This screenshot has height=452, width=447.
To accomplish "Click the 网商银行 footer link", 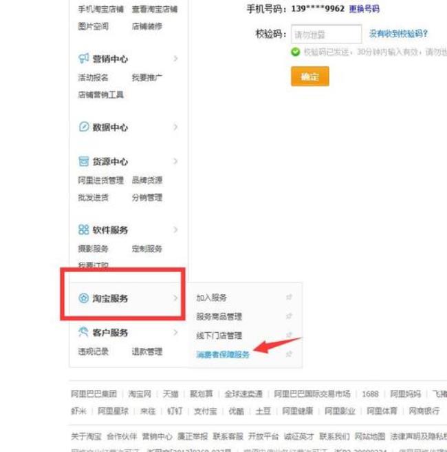I will 424,411.
